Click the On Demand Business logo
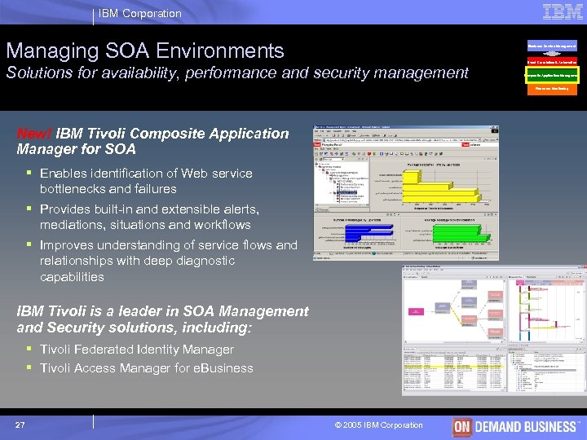The height and width of the screenshot is (440, 587). (x=516, y=427)
